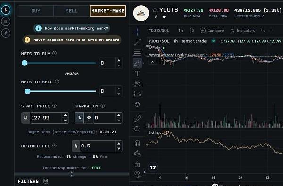
Task: Switch to the BUY tab
Action: coord(36,11)
